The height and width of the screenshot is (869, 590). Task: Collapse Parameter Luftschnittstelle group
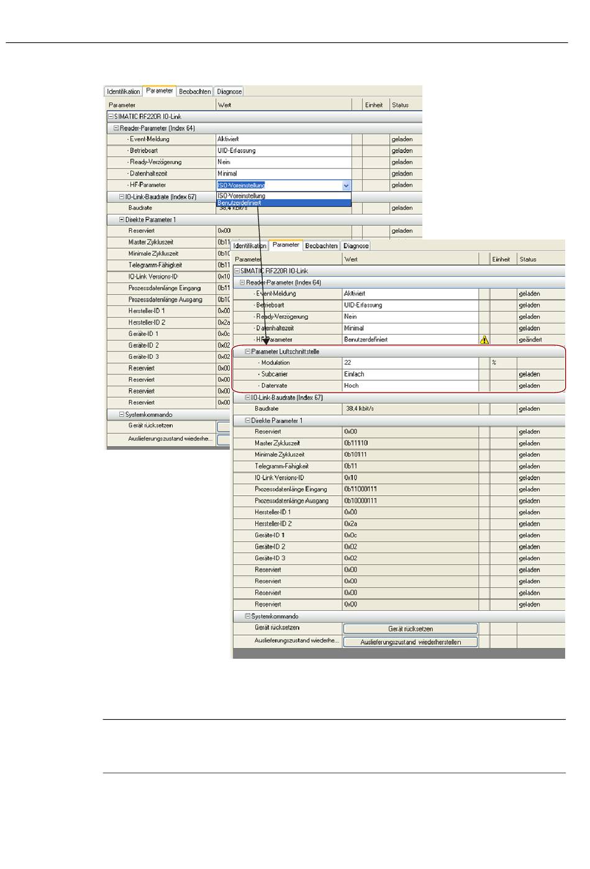click(x=248, y=351)
